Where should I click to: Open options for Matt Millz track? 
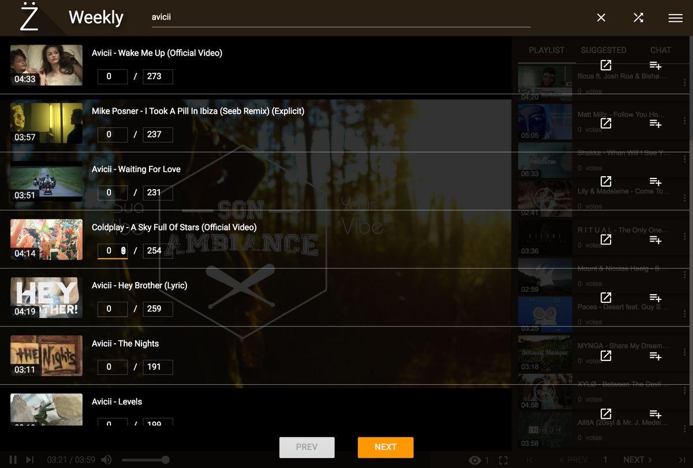(x=685, y=121)
